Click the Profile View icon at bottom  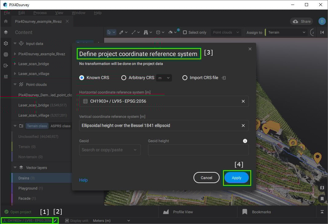coord(166,212)
